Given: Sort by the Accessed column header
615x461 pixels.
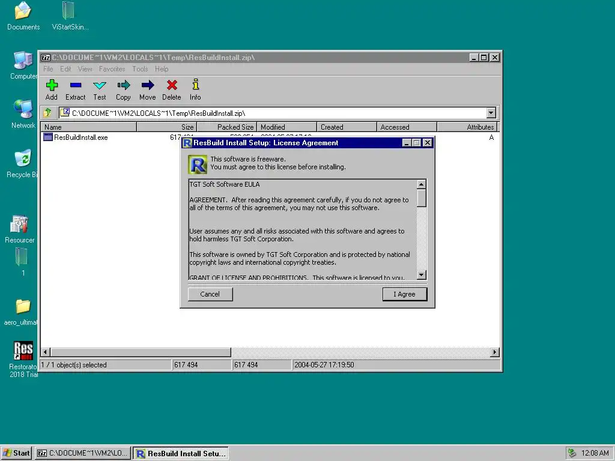Looking at the screenshot, I should point(407,127).
